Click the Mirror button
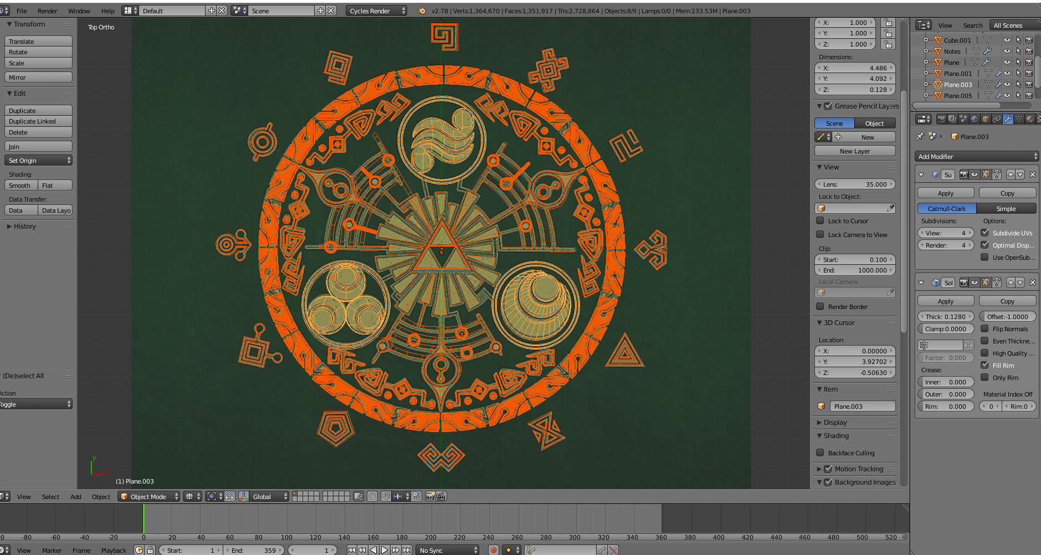Viewport: 1041px width, 555px height. click(x=38, y=77)
